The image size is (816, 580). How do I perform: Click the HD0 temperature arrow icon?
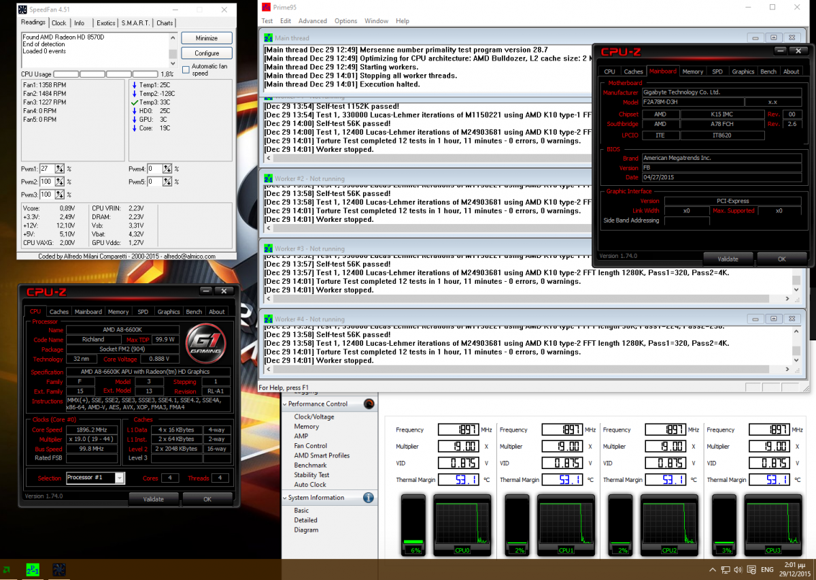click(135, 110)
